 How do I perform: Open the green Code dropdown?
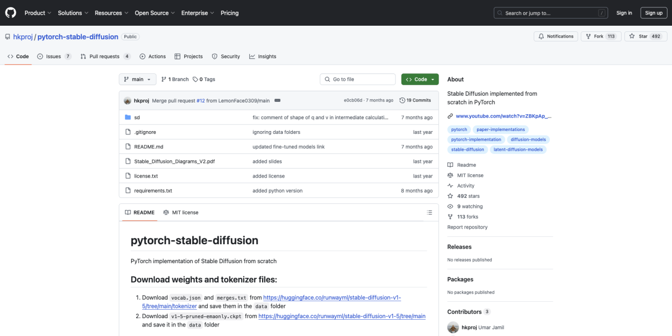point(419,79)
